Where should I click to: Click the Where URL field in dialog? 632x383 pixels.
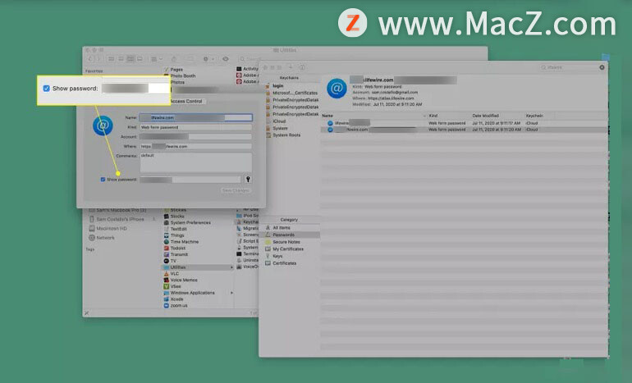[196, 147]
